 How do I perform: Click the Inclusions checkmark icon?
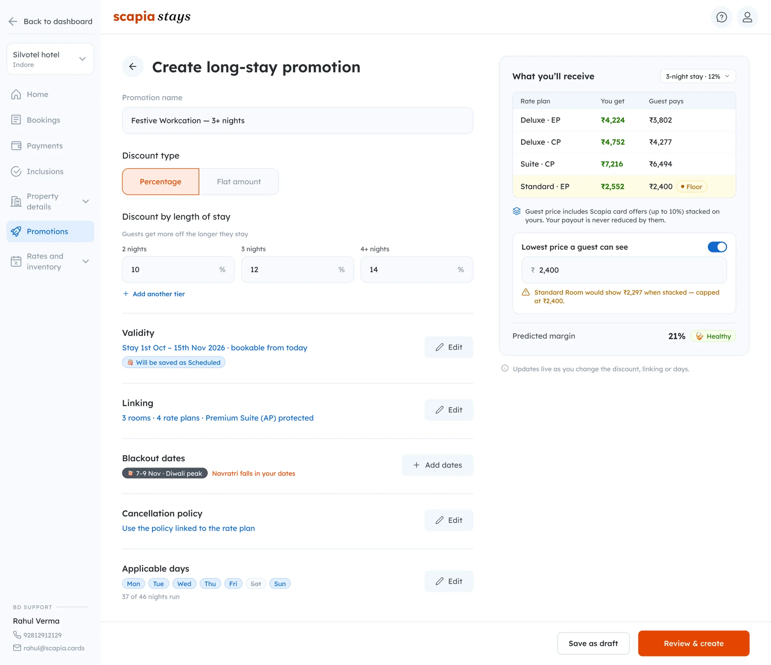pyautogui.click(x=16, y=172)
